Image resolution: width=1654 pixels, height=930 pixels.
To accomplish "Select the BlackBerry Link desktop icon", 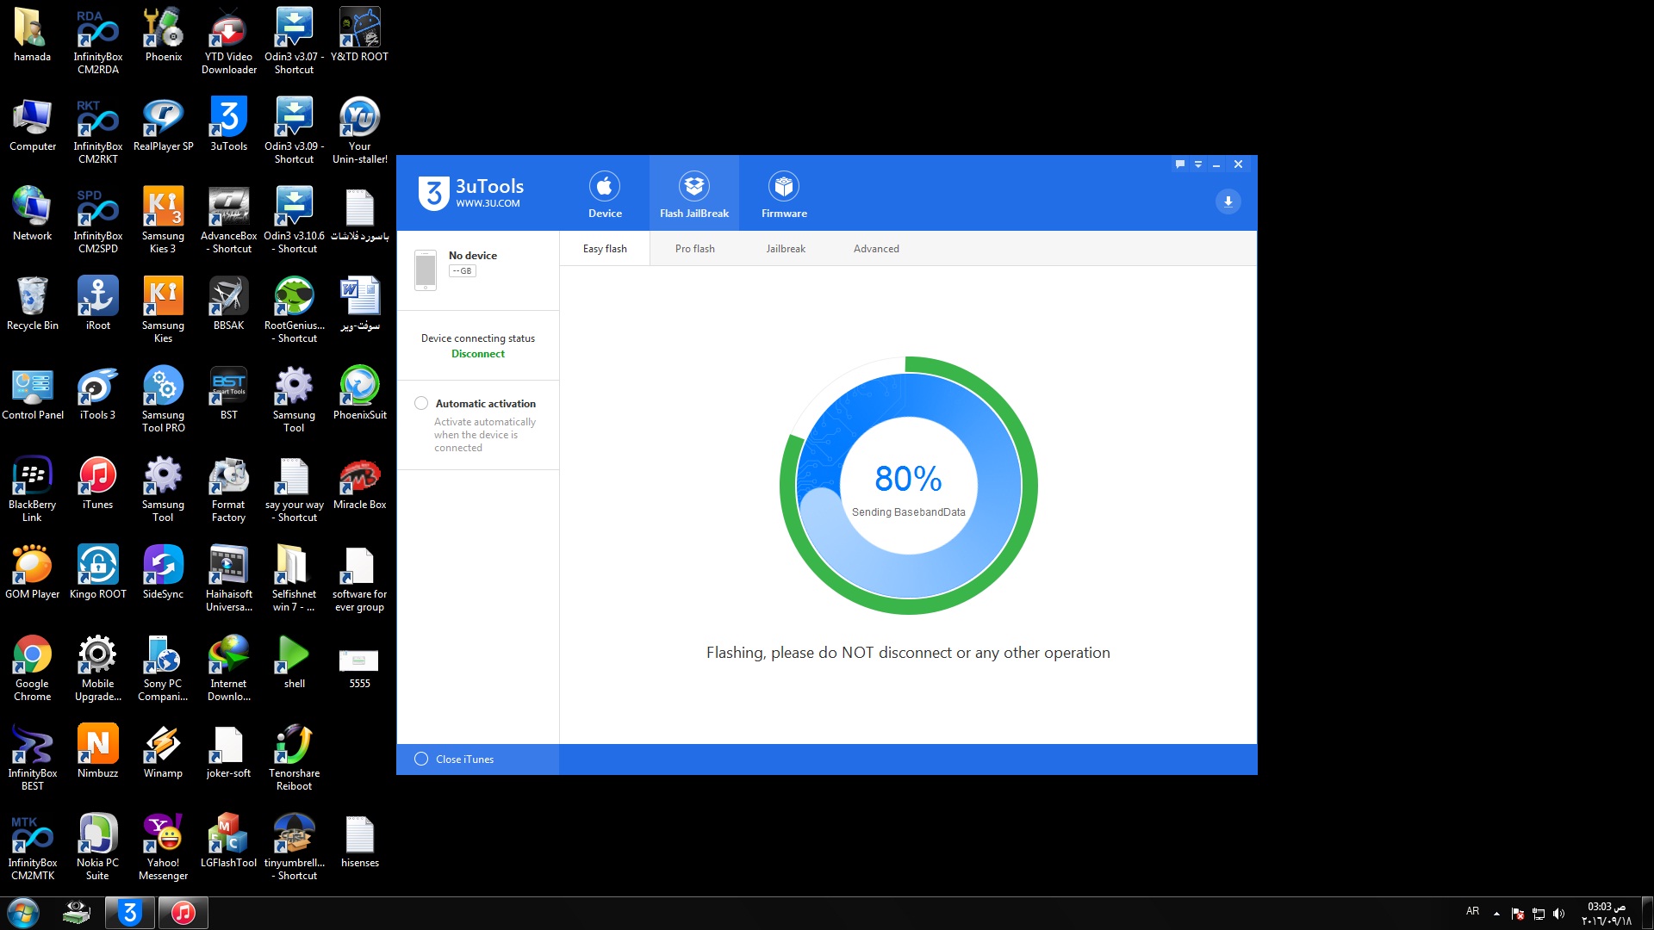I will [33, 487].
